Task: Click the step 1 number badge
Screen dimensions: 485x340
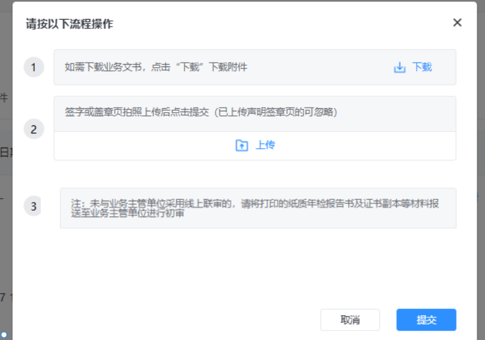Action: click(34, 67)
